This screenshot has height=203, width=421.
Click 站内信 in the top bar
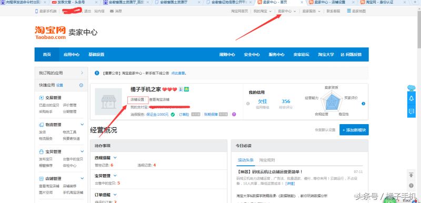pyautogui.click(x=99, y=11)
